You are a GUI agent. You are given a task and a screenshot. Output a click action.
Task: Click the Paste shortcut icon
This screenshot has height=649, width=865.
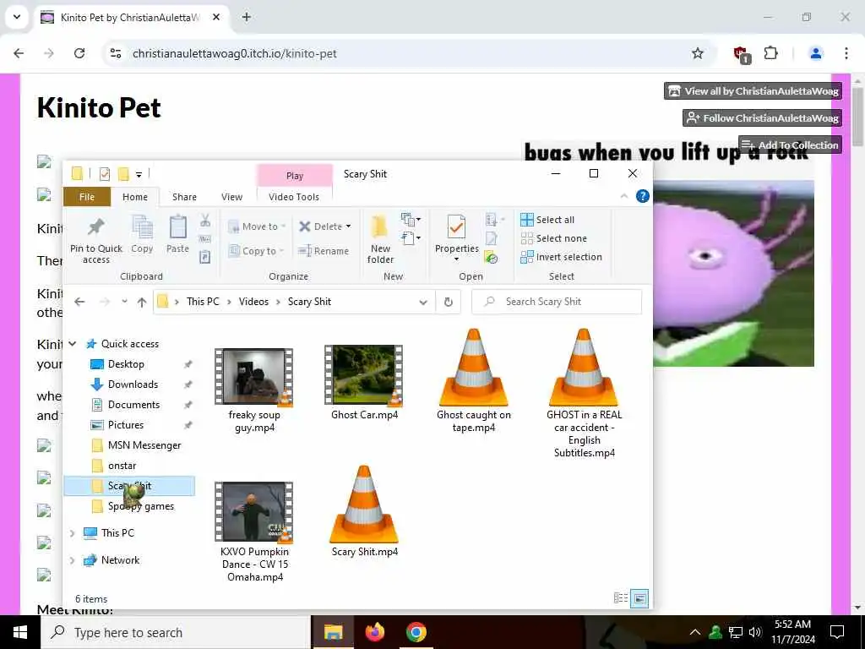tap(205, 257)
